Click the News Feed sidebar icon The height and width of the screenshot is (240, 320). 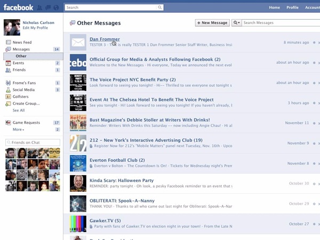pos(8,42)
